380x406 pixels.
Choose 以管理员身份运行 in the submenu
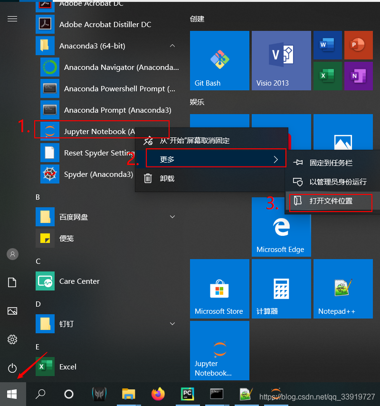coord(332,182)
